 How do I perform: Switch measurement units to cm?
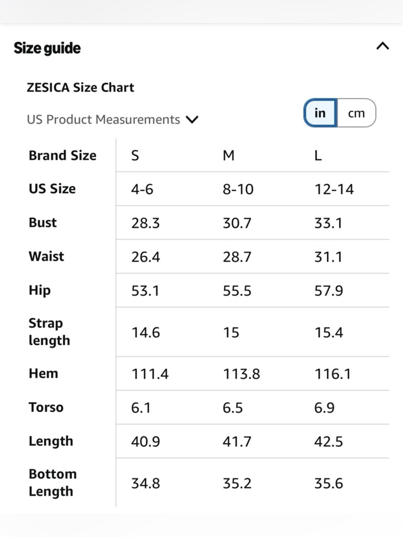tap(356, 113)
